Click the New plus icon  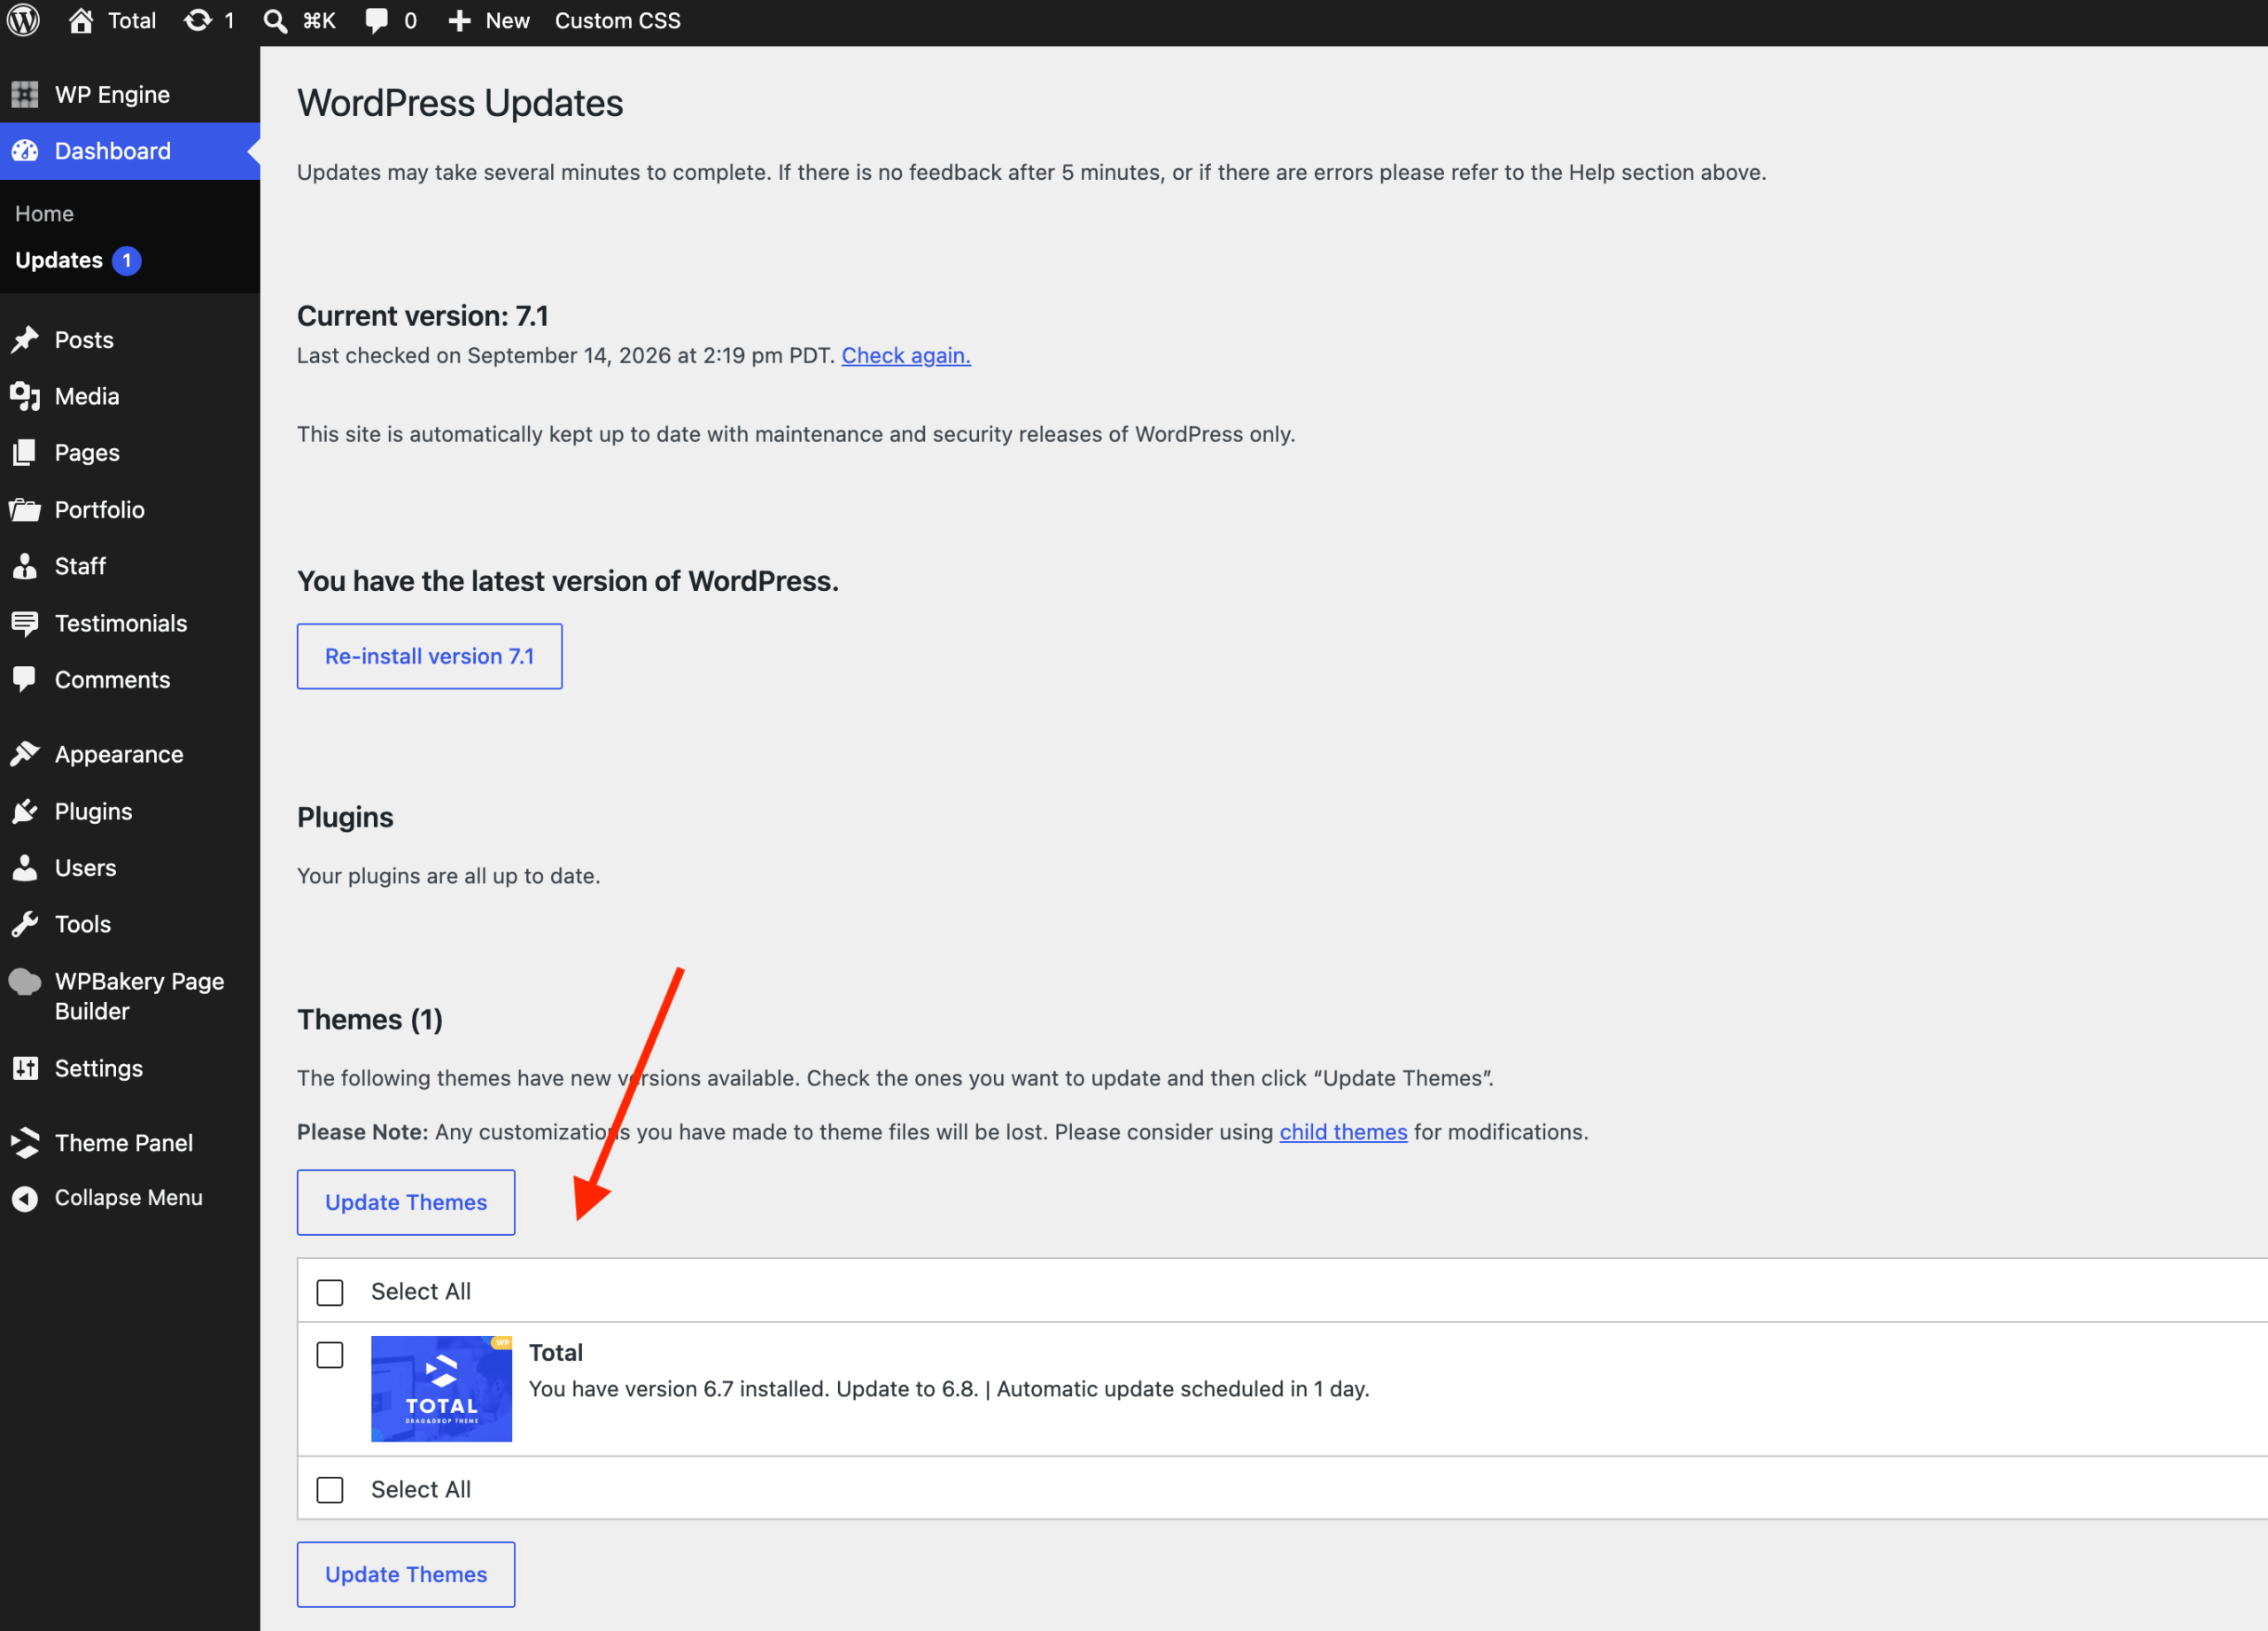(459, 21)
